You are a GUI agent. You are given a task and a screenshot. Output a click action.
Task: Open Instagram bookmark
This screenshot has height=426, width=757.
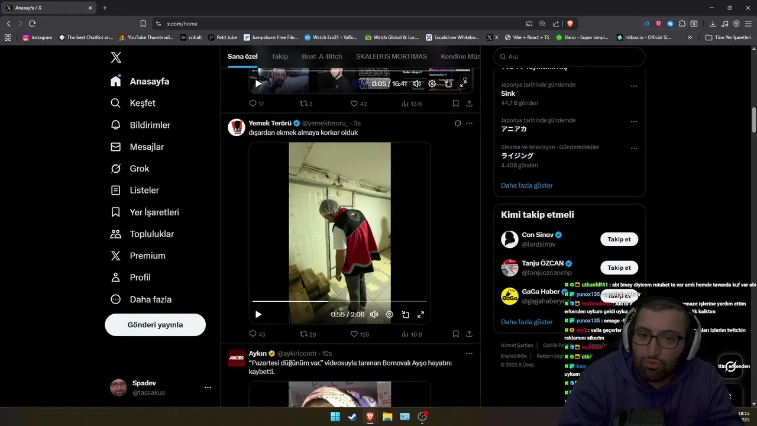click(x=38, y=37)
